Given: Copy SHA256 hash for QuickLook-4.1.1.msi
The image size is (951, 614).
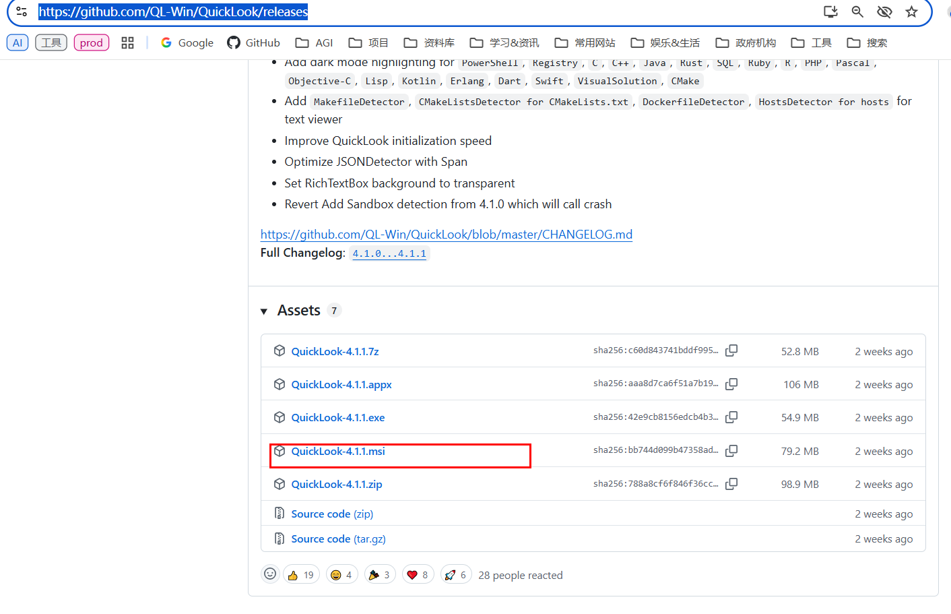Looking at the screenshot, I should tap(731, 450).
